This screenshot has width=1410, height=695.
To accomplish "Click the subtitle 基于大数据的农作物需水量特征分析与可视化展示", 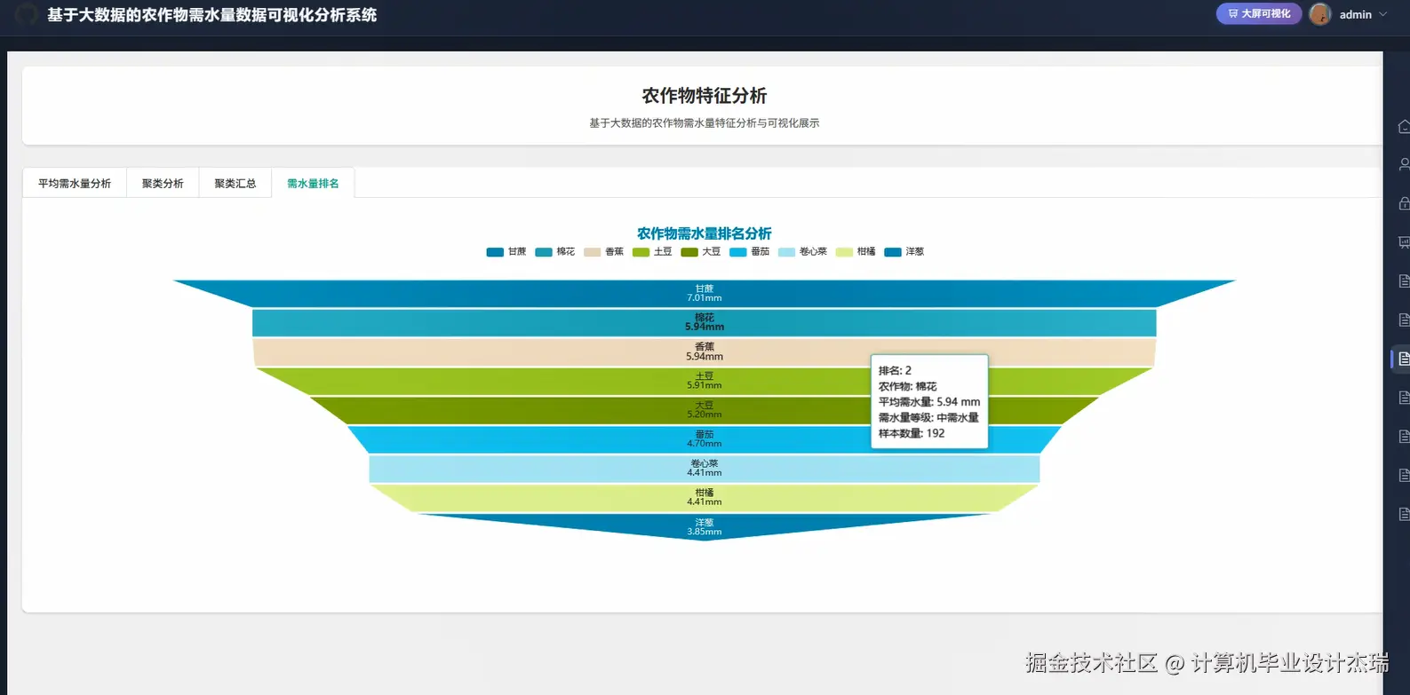I will (705, 123).
